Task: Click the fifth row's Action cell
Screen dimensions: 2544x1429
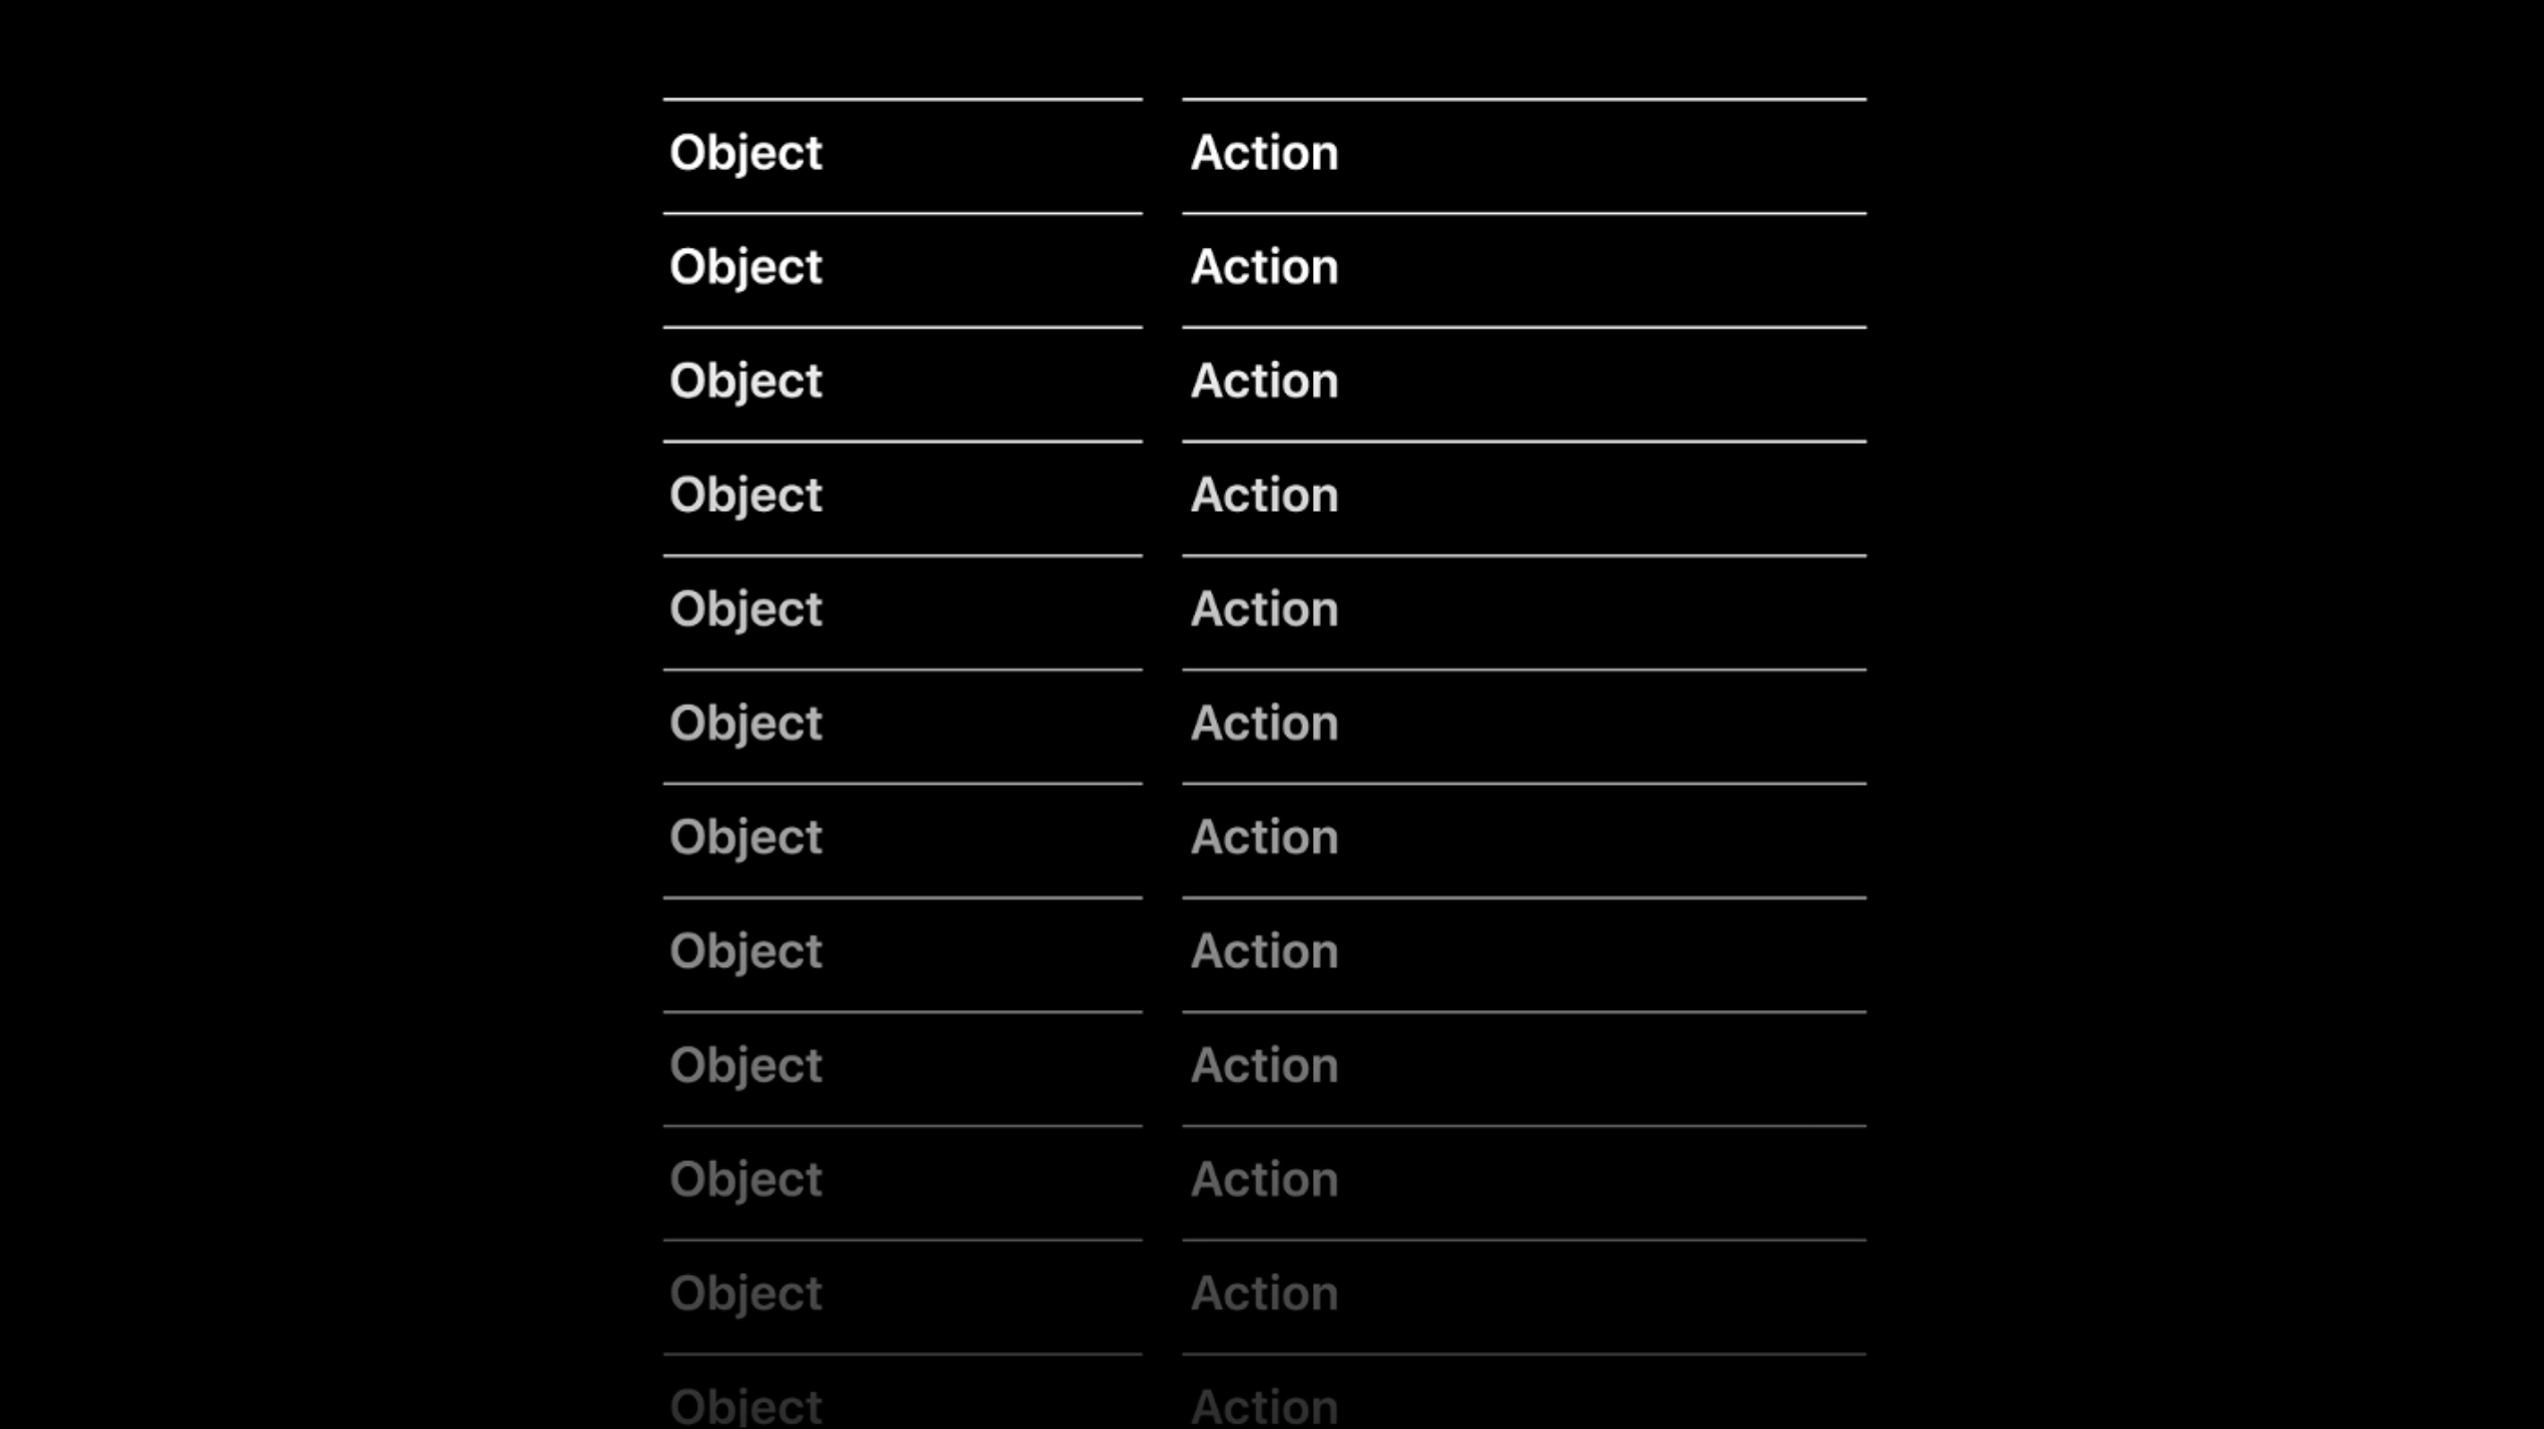Action: (x=1264, y=610)
